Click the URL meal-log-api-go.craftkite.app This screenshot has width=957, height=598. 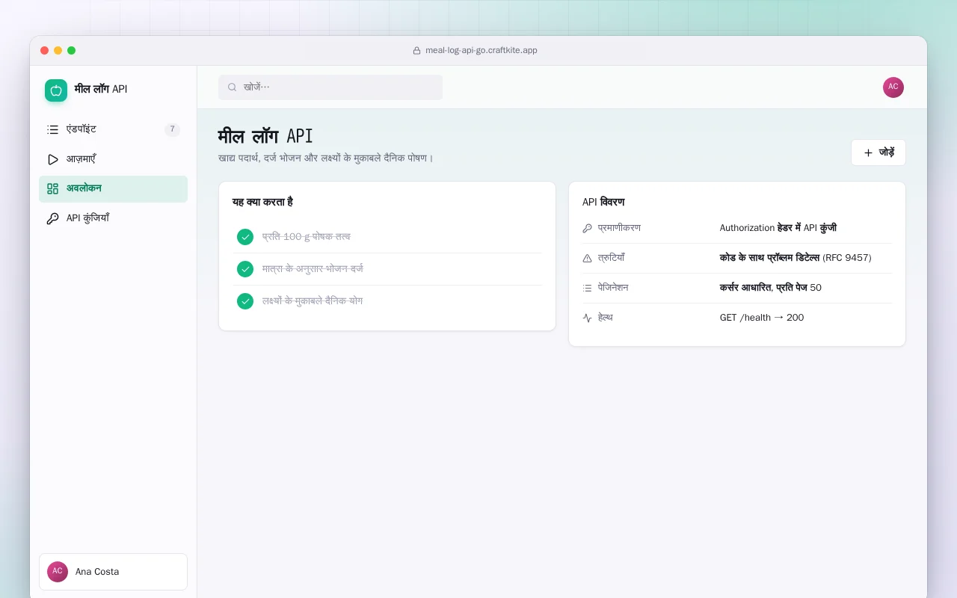coord(481,51)
